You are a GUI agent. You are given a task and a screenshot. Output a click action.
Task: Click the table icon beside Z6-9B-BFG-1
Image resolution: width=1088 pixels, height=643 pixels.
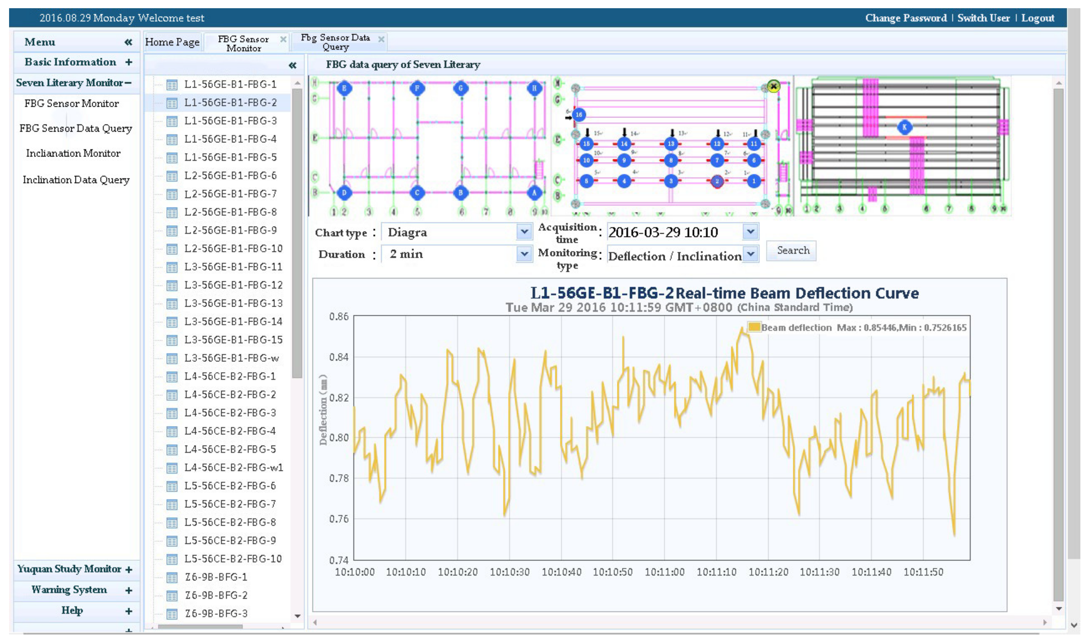pyautogui.click(x=172, y=578)
